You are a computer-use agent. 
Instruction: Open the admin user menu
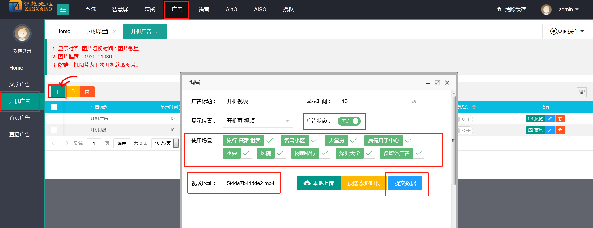point(568,9)
